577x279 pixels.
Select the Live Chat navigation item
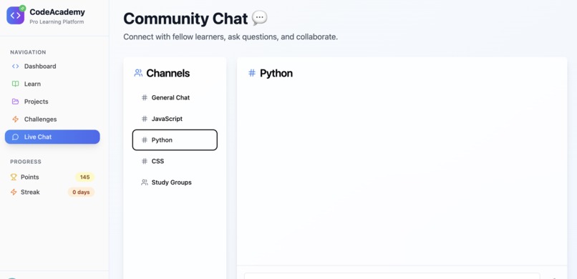click(x=52, y=137)
